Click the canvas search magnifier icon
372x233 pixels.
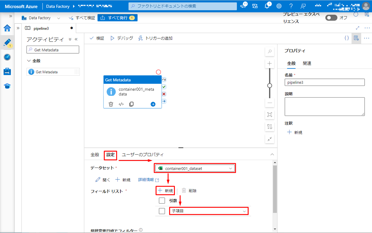click(x=270, y=51)
